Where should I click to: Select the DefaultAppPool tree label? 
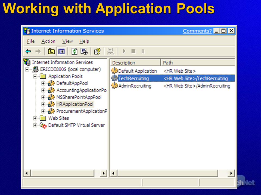(72, 83)
